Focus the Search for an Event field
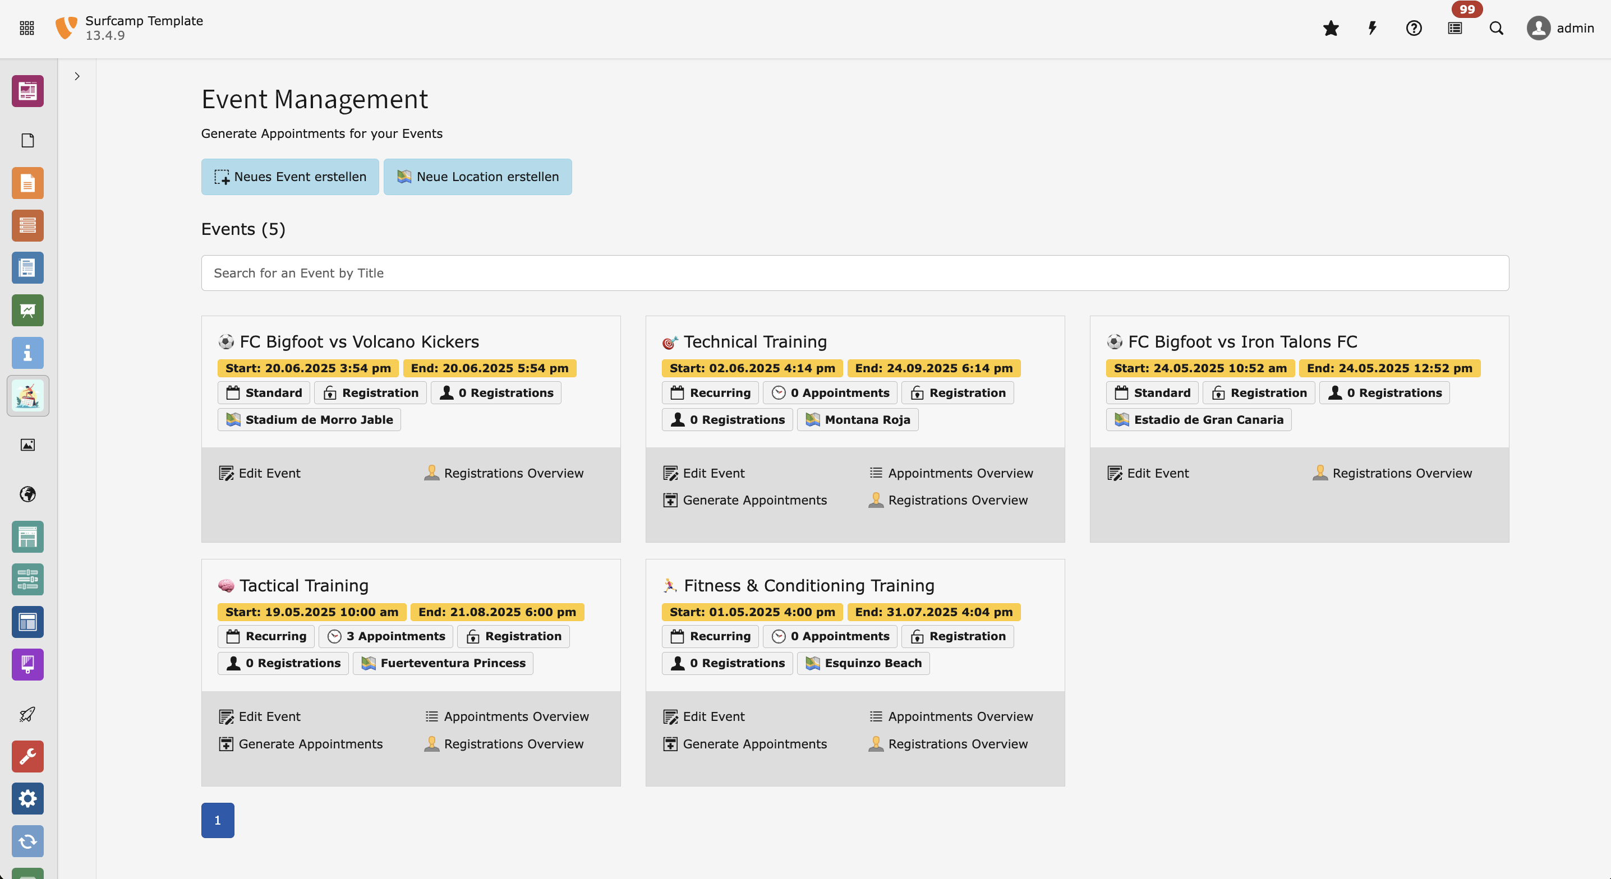 coord(855,273)
